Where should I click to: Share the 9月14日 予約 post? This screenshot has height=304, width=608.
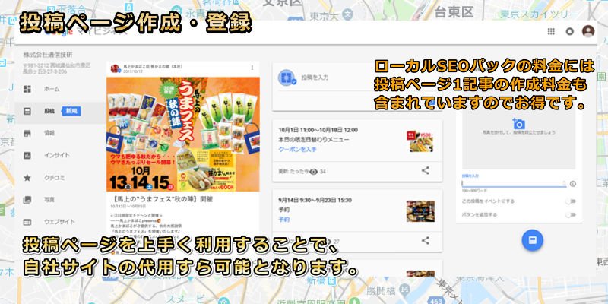[426, 240]
